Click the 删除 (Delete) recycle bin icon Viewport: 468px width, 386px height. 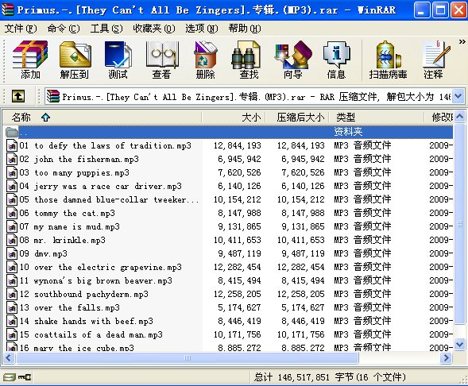(x=205, y=60)
